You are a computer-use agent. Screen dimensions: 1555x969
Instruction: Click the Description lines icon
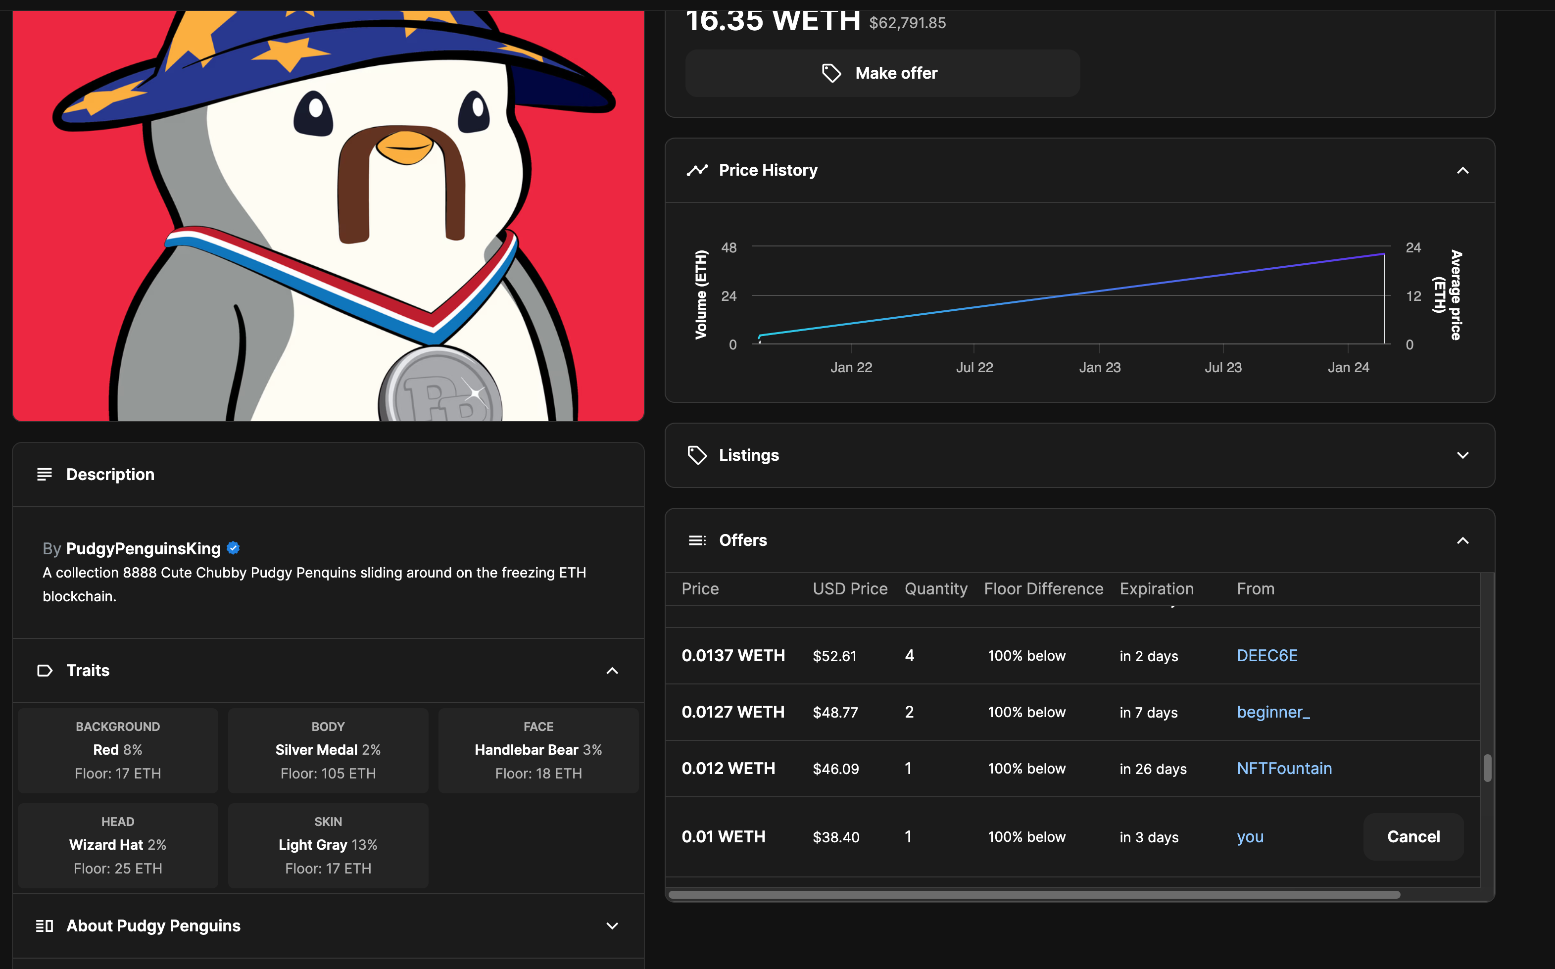click(x=44, y=474)
